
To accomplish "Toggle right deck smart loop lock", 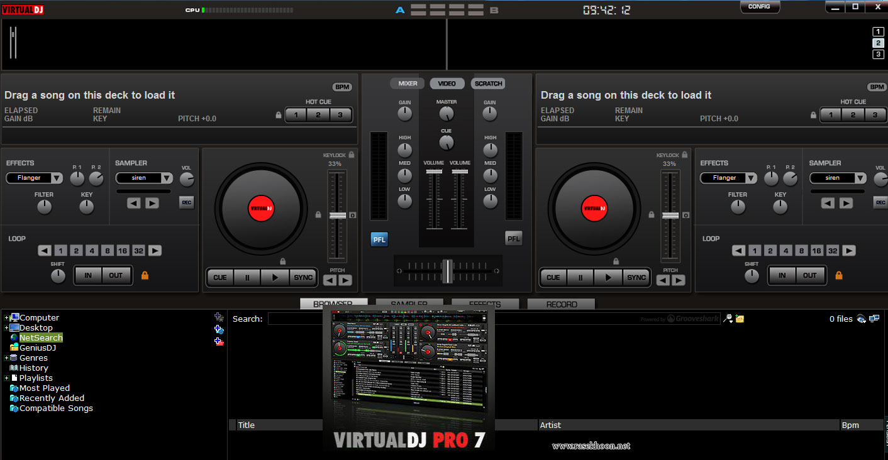I will coord(838,275).
